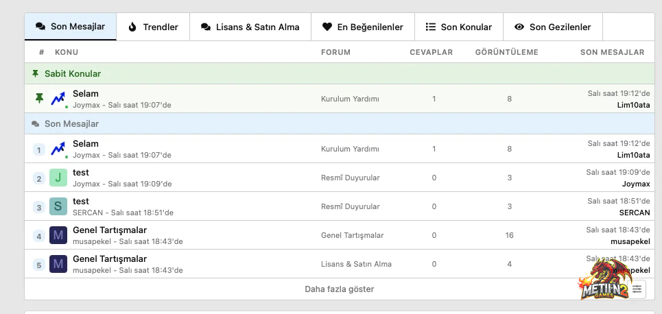Click the KONU column header
This screenshot has width=662, height=314.
(67, 52)
